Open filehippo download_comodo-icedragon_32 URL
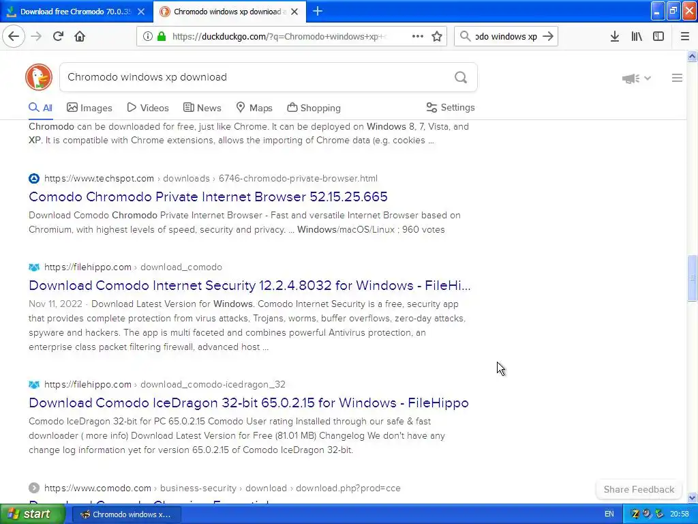Image resolution: width=698 pixels, height=524 pixels. [x=165, y=384]
